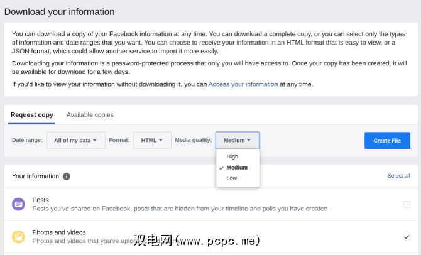Select the checked Medium menu option
The image size is (421, 255).
click(237, 168)
